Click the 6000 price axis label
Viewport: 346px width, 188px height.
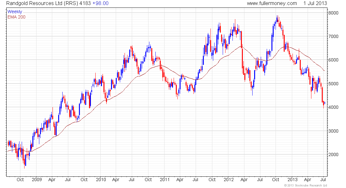333,60
